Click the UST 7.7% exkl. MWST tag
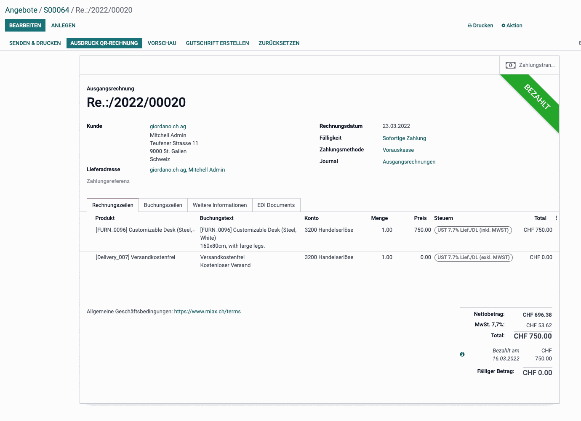 [474, 257]
